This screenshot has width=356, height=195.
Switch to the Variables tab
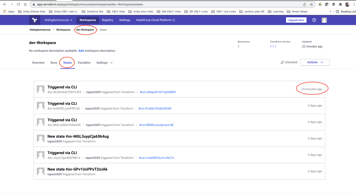[84, 63]
